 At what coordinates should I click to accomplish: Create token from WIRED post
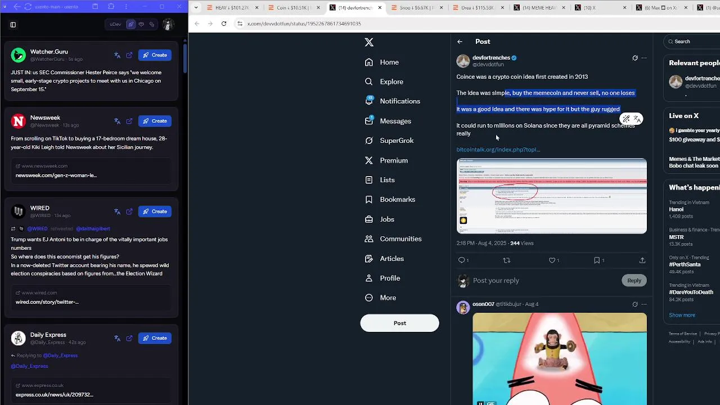[155, 211]
